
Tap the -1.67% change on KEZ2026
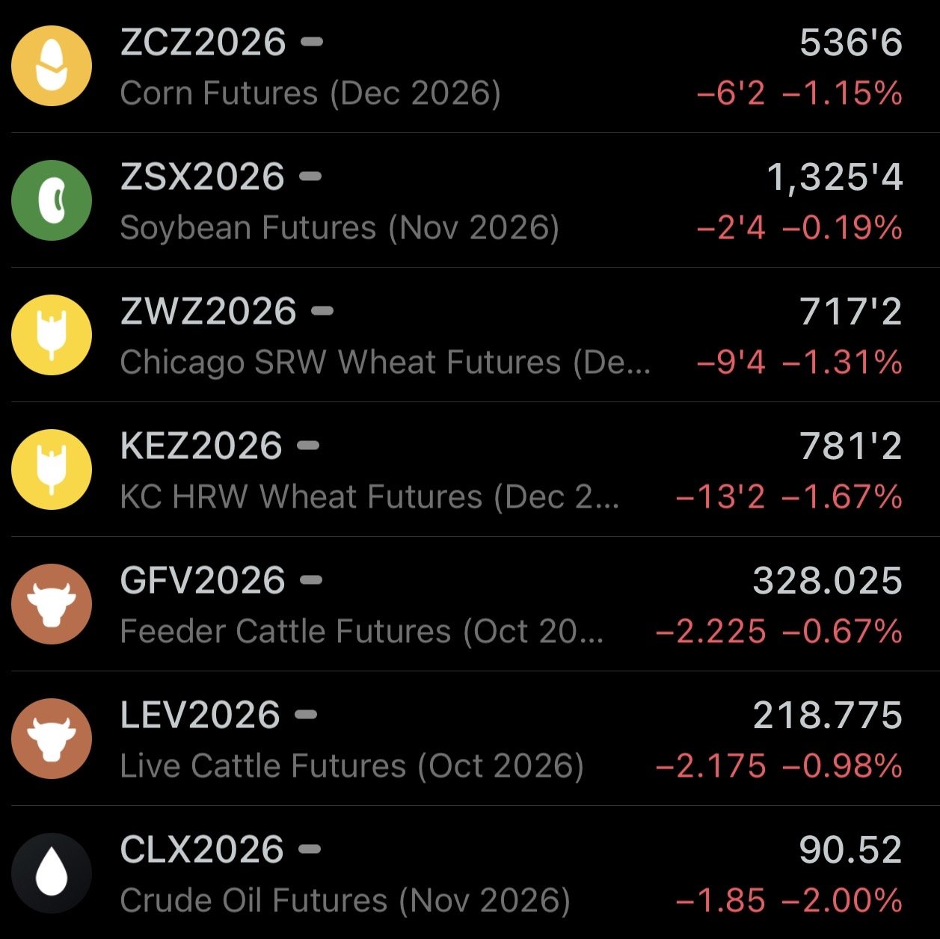point(843,497)
